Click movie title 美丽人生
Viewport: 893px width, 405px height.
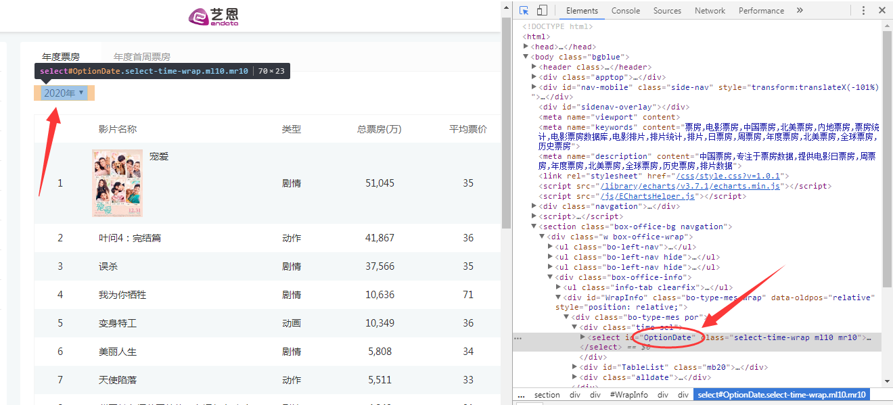tap(118, 352)
